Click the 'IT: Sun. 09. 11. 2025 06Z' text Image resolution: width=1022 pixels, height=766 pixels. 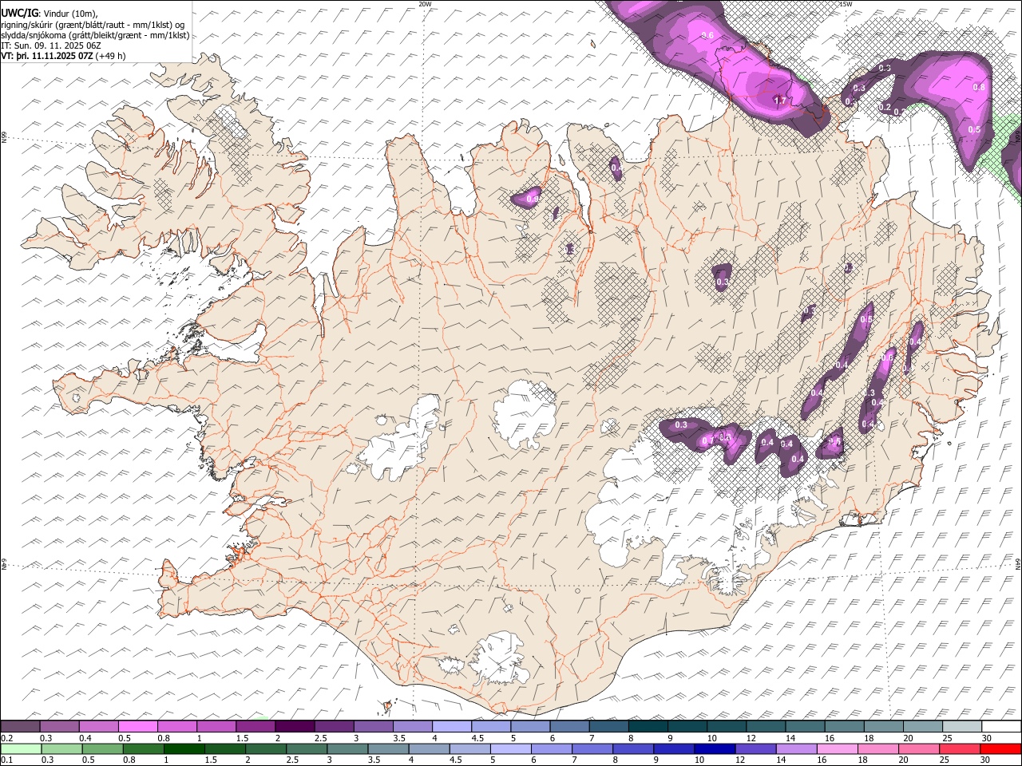(x=51, y=45)
